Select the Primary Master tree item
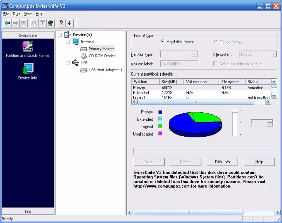Image resolution: width=282 pixels, height=223 pixels. [101, 49]
